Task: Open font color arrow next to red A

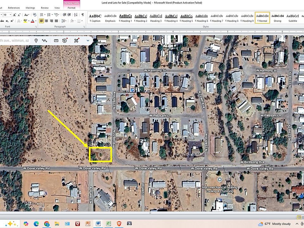Action: (x=36, y=21)
